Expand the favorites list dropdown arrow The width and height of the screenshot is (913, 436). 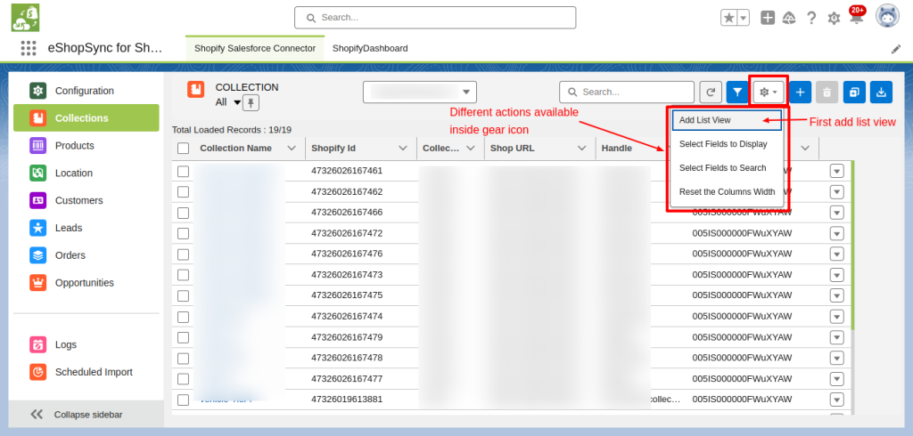[743, 18]
